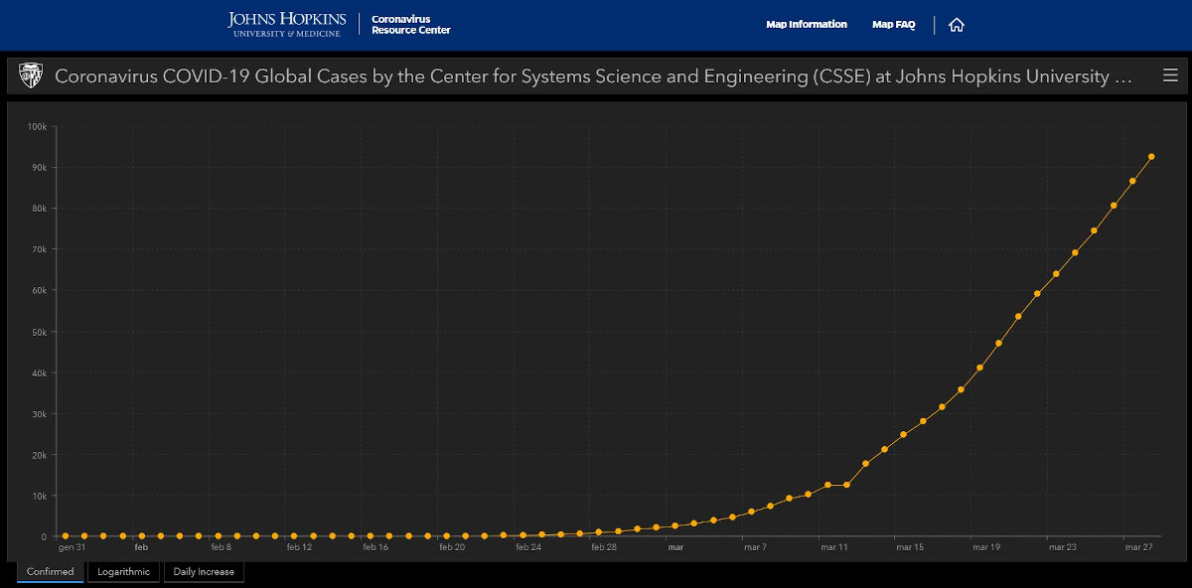Click the Johns Hopkins University & Medicine logo
Screen dimensions: 1192x588
click(x=286, y=25)
